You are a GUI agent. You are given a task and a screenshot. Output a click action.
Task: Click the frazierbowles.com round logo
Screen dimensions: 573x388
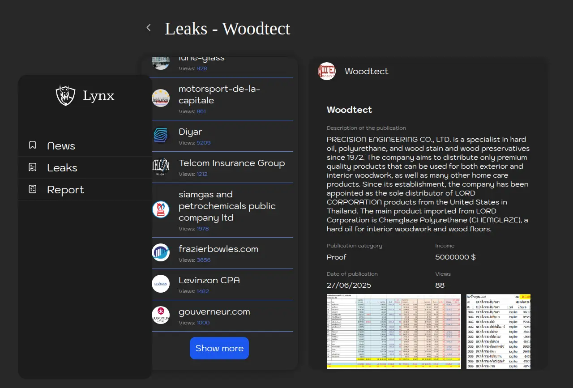tap(161, 252)
